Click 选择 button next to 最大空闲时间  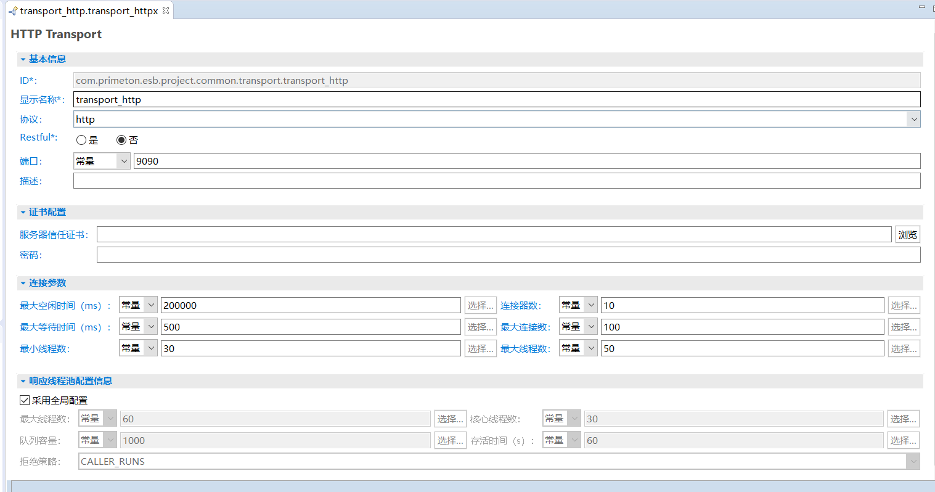(x=480, y=305)
